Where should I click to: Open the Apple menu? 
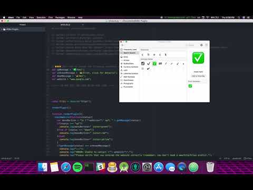[x=4, y=17]
